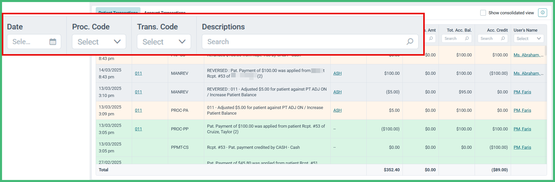Image resolution: width=555 pixels, height=182 pixels.
Task: Click the magnifier icon near the Amt column header
Action: click(431, 38)
